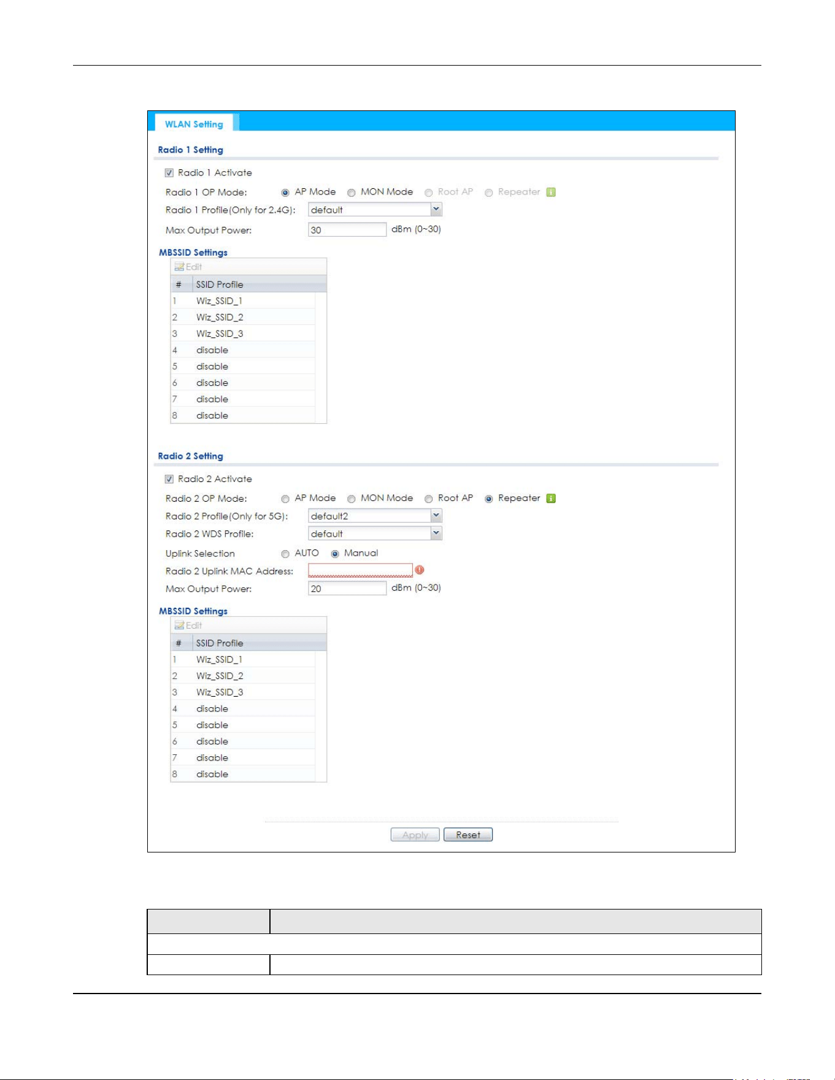Image resolution: width=835 pixels, height=1080 pixels.
Task: Select Wiz_SSID_1 in Radio 2 MBSSID list
Action: (x=243, y=659)
